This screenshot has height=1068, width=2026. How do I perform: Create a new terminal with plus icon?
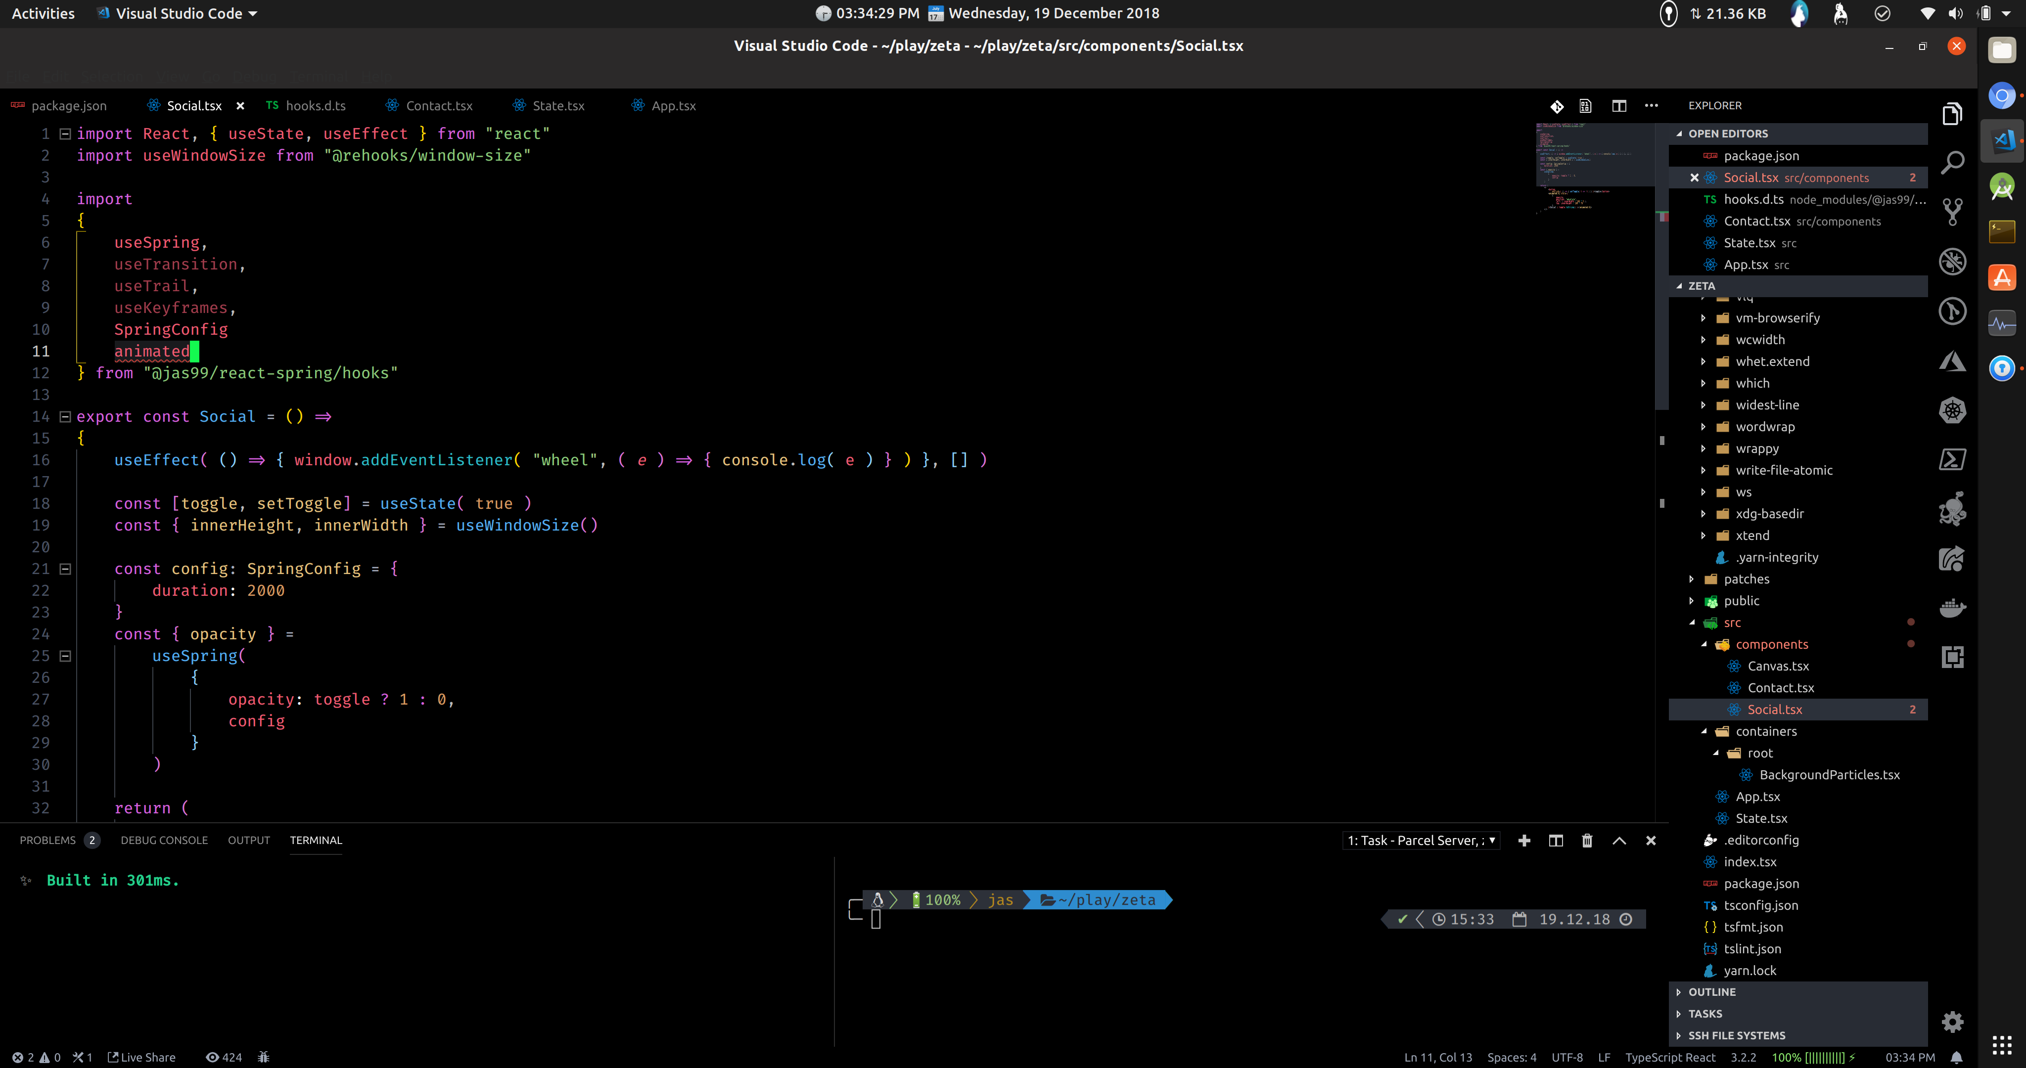(1523, 841)
